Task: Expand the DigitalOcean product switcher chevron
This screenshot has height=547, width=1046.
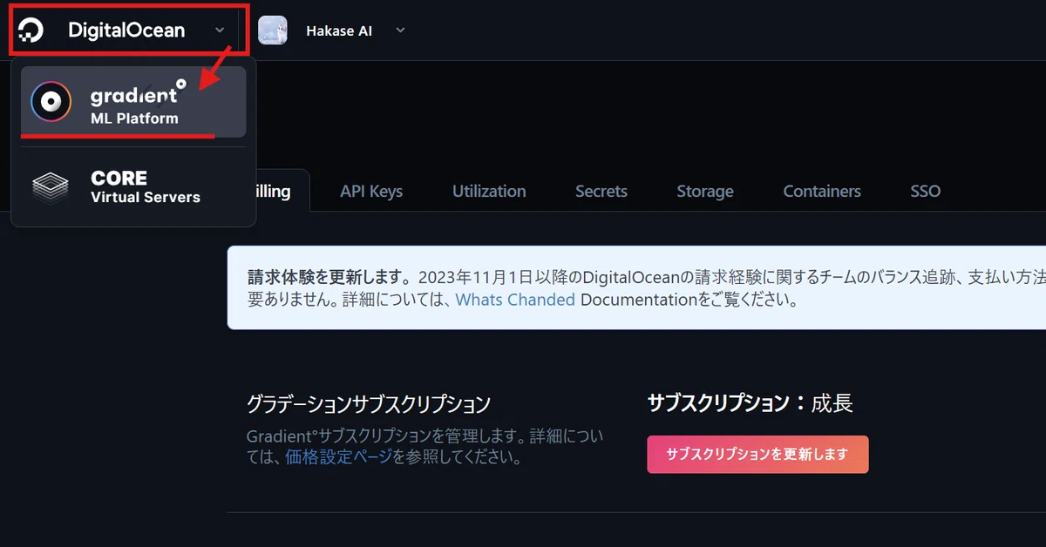Action: [x=219, y=30]
